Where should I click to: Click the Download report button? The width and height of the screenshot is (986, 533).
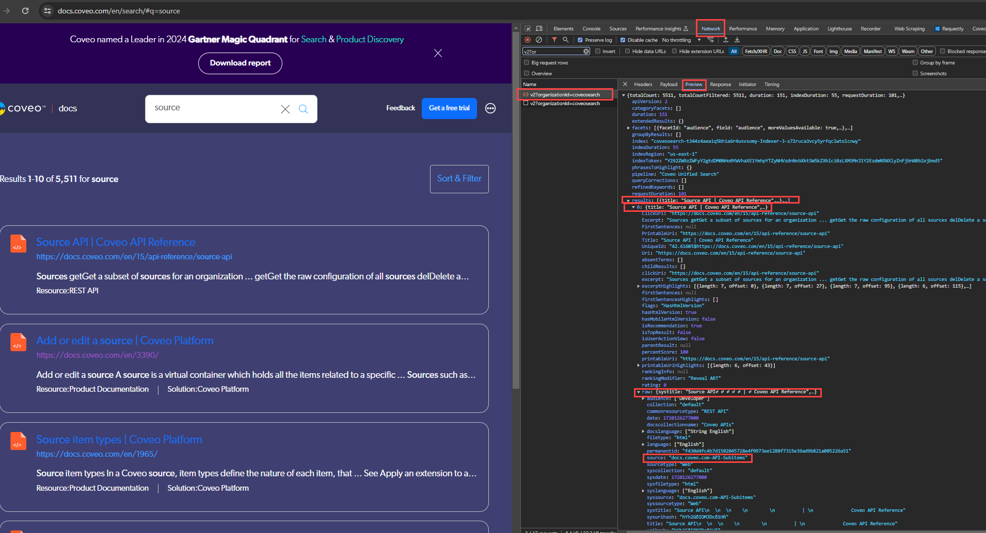240,63
